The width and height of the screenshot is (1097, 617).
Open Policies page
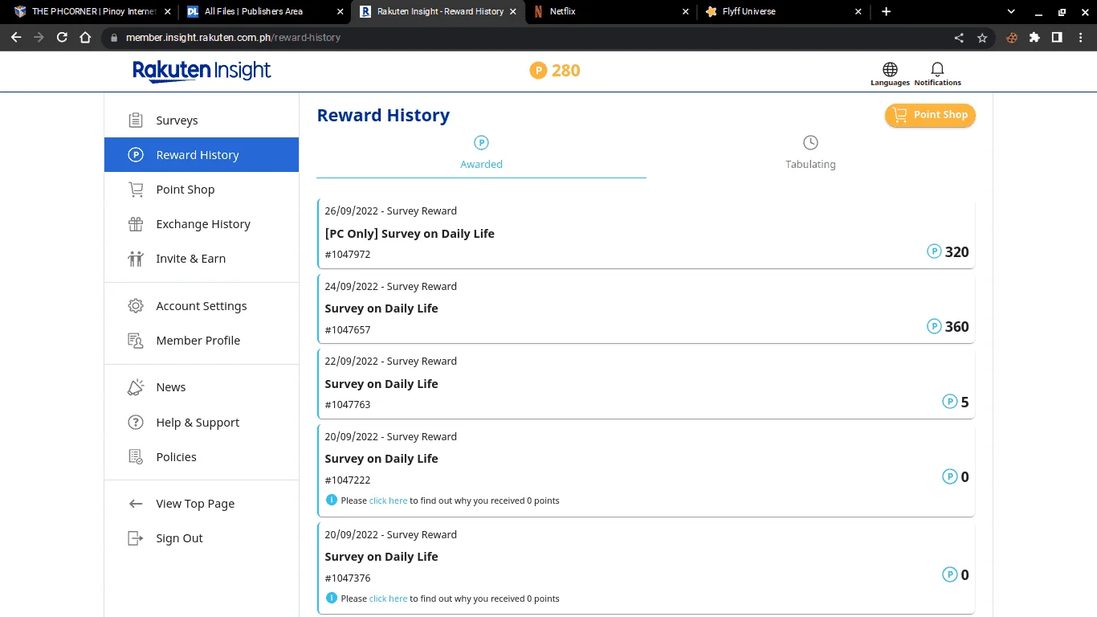pos(201,457)
